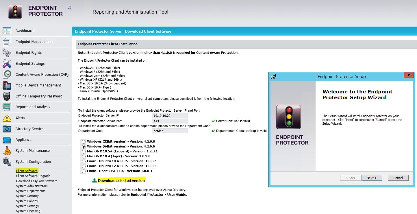Expand the Directory Services section
Screen dimensions: 417x214
pyautogui.click(x=30, y=129)
